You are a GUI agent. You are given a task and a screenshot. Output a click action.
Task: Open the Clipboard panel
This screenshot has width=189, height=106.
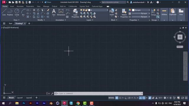click(172, 14)
